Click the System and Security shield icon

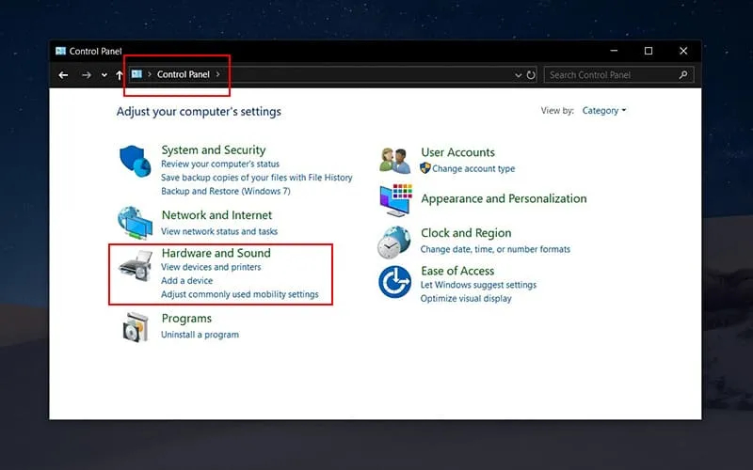[x=136, y=162]
